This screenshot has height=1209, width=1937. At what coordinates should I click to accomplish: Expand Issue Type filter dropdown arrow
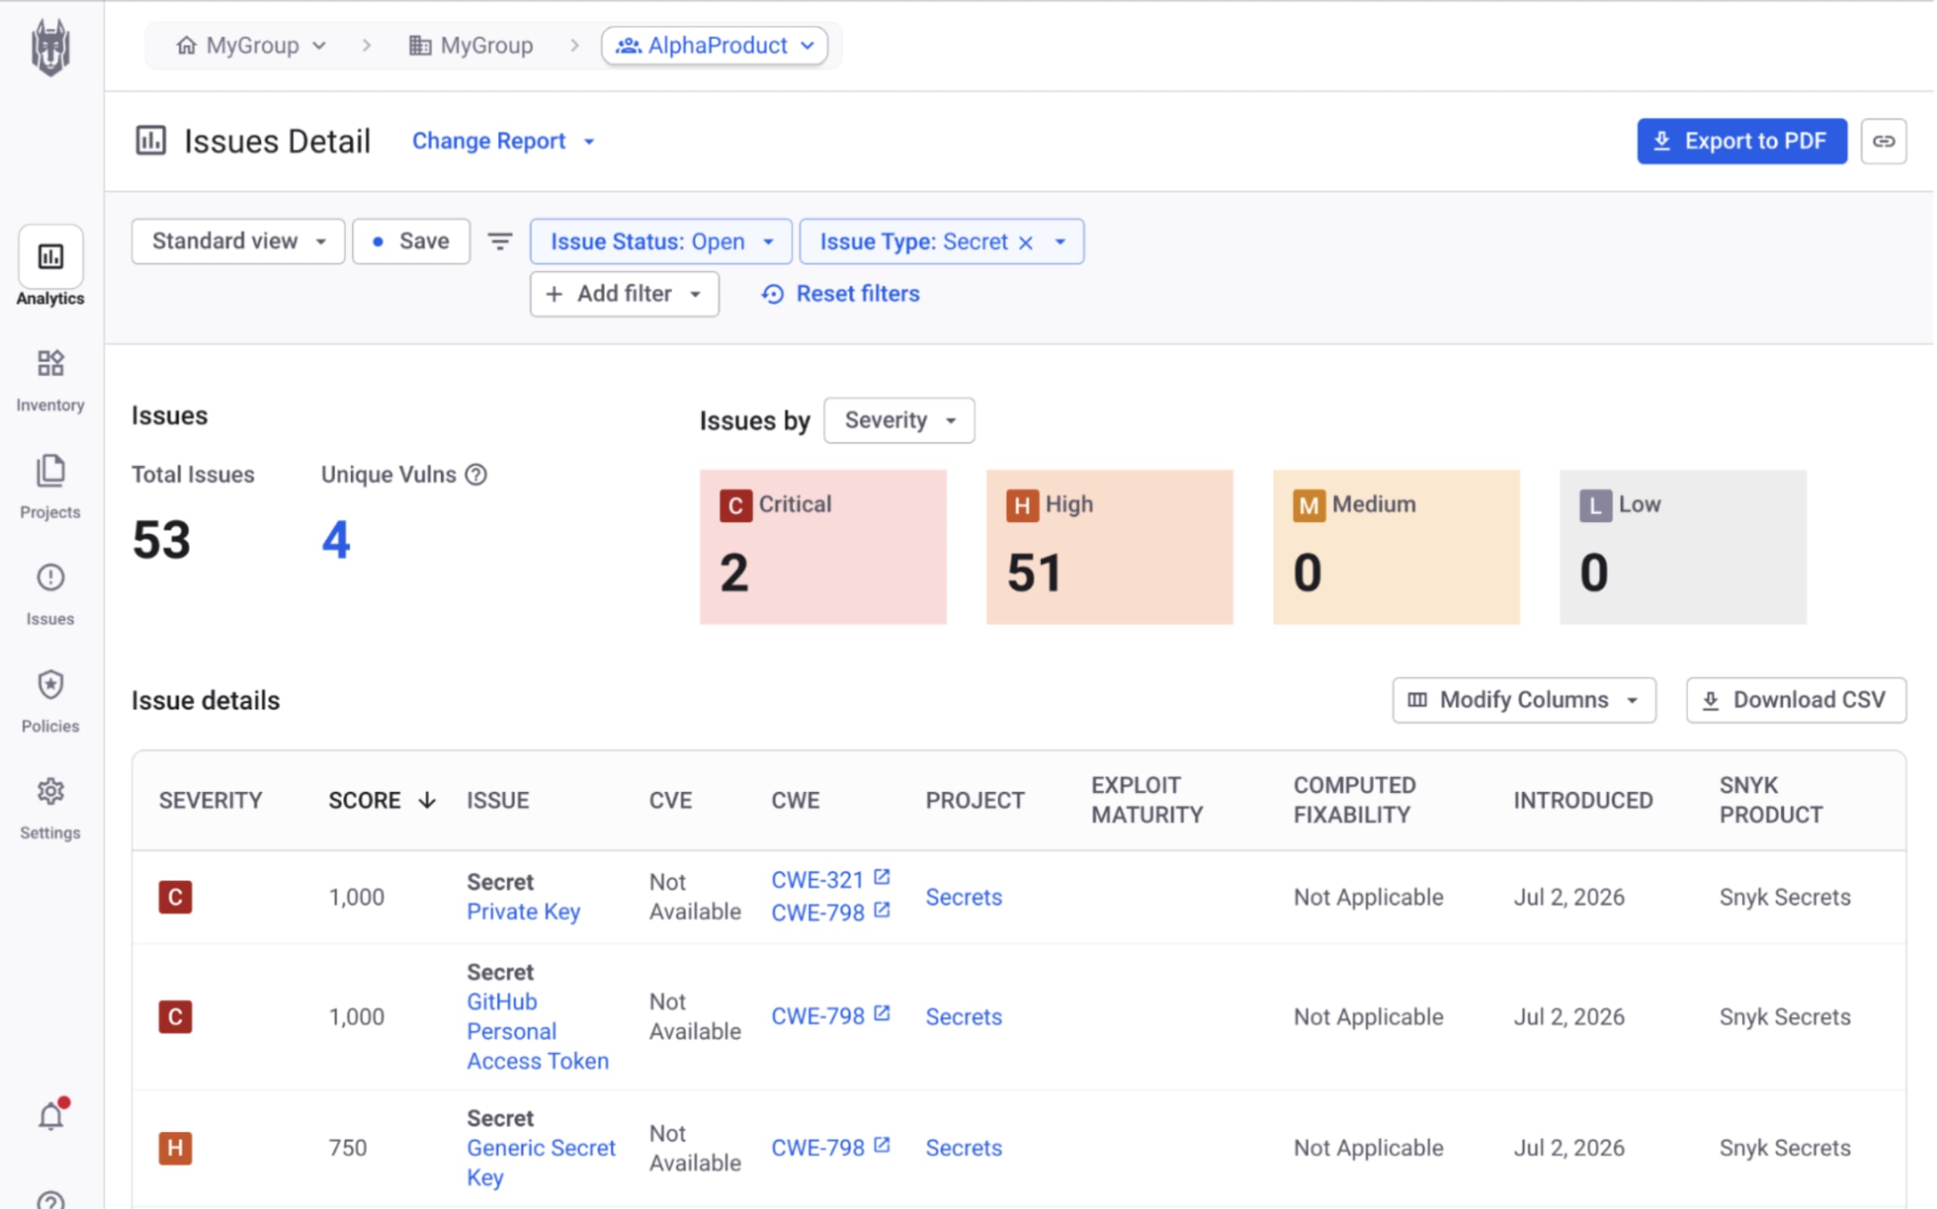pyautogui.click(x=1062, y=242)
